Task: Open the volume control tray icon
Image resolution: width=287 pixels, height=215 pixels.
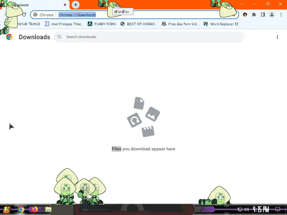Action: pos(247,209)
